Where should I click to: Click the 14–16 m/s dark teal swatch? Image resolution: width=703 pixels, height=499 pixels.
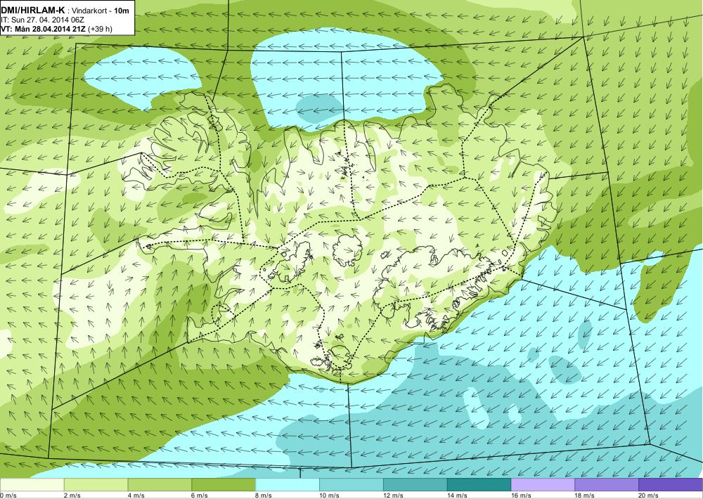[479, 485]
